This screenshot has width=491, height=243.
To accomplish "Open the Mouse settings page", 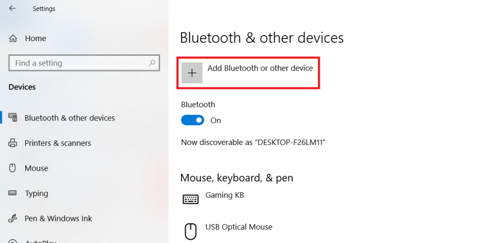I will tap(36, 168).
